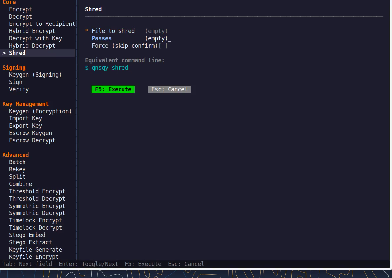The image size is (392, 278).
Task: Click the F5: Execute button
Action: pyautogui.click(x=113, y=89)
